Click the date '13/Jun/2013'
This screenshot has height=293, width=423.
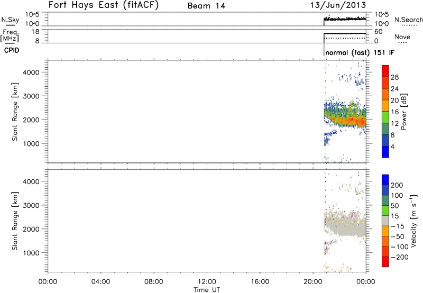tap(338, 5)
